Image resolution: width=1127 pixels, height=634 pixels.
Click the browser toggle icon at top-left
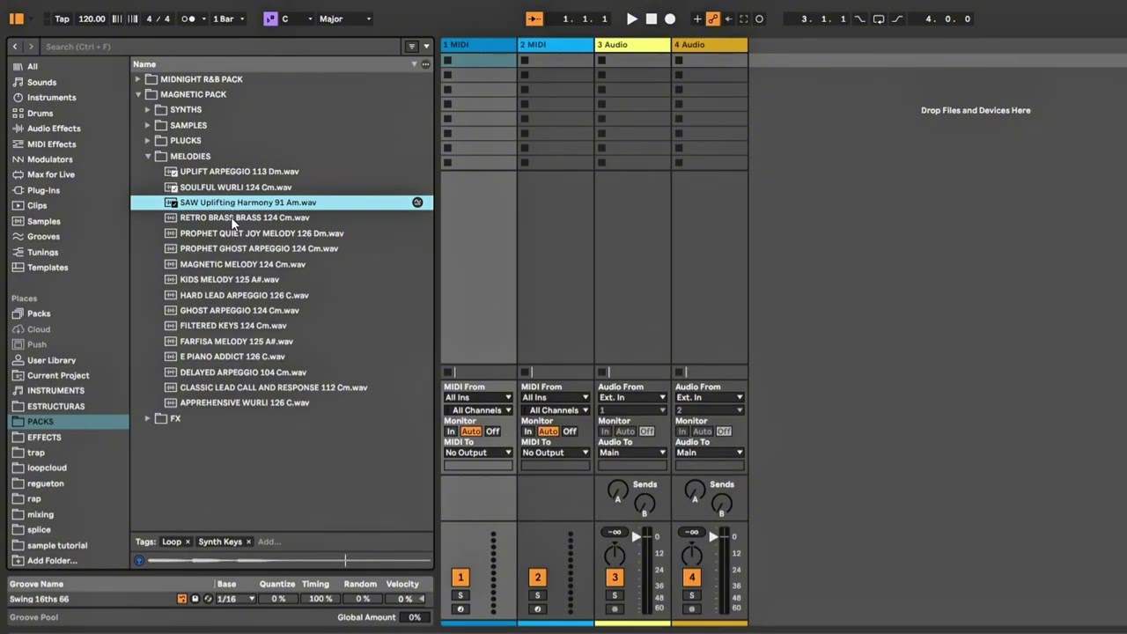(x=16, y=18)
